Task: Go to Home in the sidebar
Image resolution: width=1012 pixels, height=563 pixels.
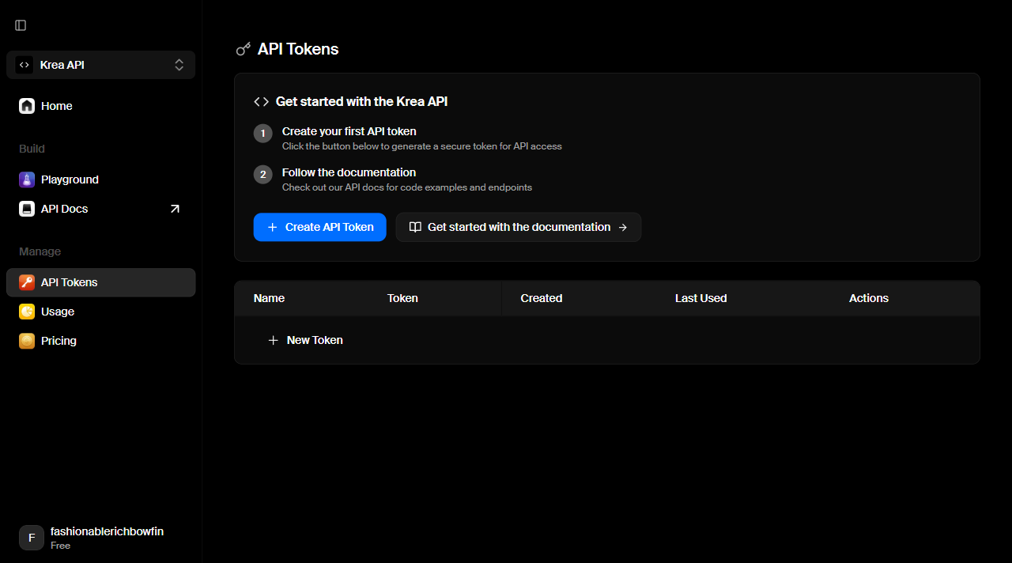Action: [101, 106]
